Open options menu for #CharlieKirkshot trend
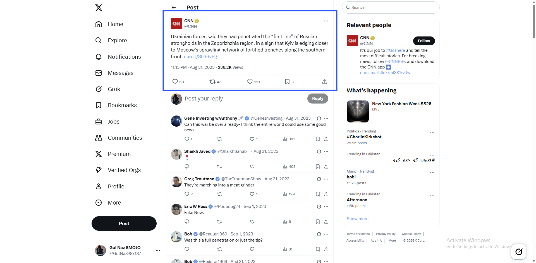 coord(432,132)
